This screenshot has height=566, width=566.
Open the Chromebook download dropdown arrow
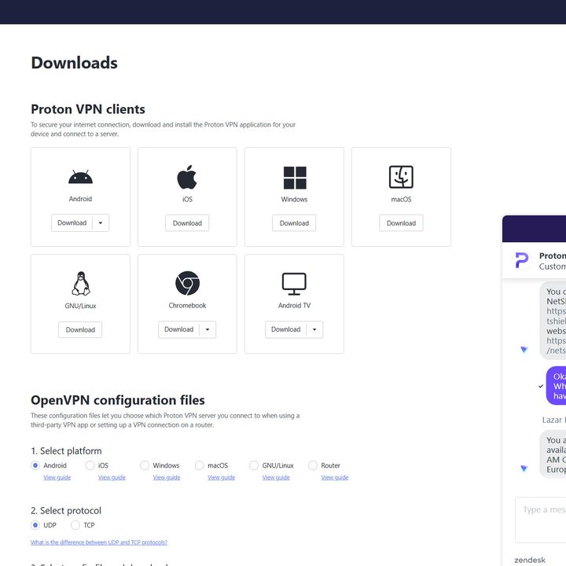click(208, 329)
